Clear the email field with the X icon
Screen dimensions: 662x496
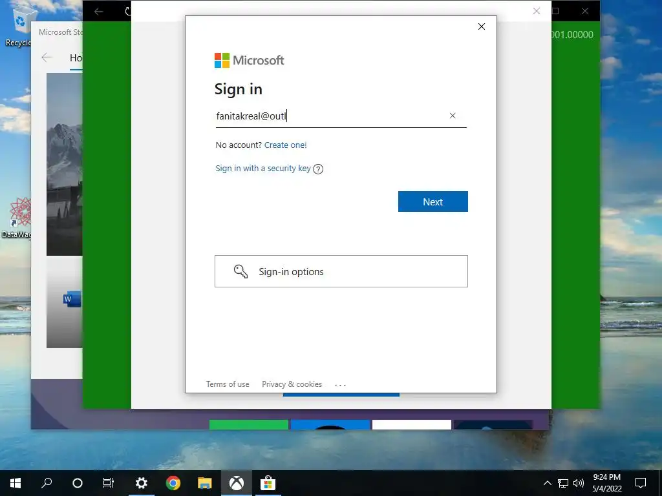click(452, 116)
